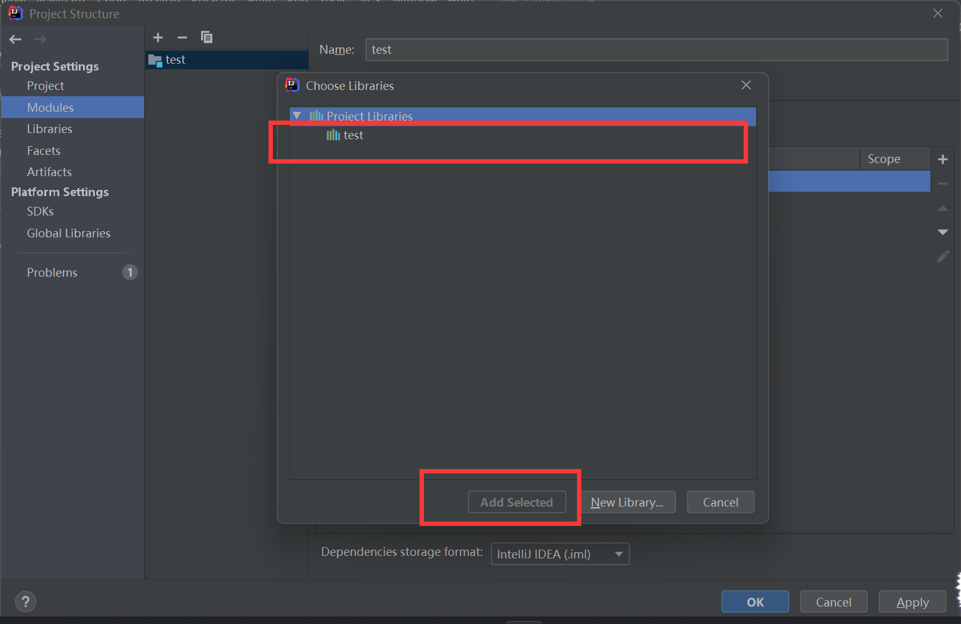Open SDKs under Platform Settings
Viewport: 961px width, 624px height.
(x=40, y=211)
